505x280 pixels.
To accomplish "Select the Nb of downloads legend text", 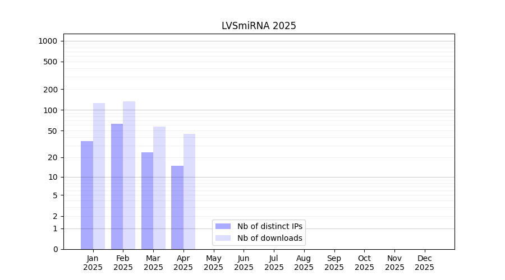I will coord(269,238).
